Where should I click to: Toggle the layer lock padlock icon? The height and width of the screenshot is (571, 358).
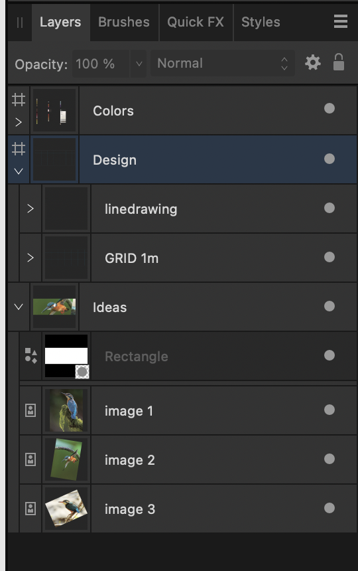(x=338, y=62)
